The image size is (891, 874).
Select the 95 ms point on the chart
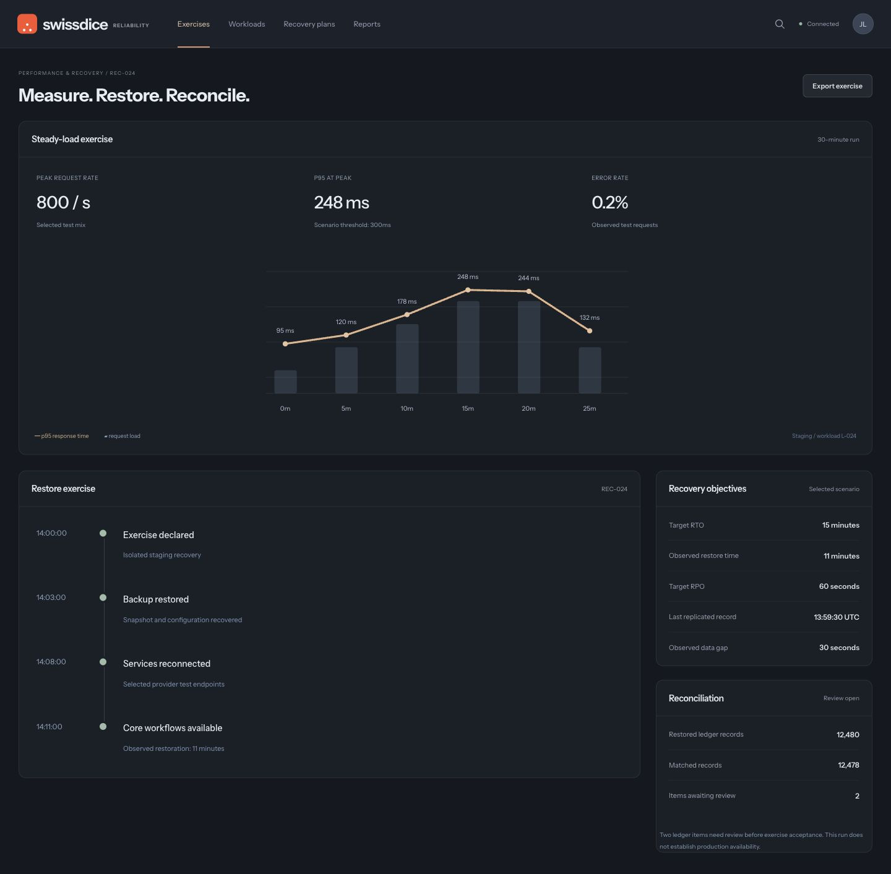click(x=285, y=344)
